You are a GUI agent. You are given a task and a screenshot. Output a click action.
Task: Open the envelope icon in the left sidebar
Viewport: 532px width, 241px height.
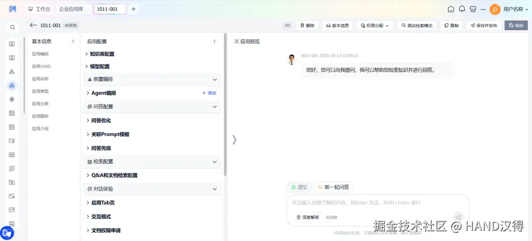pyautogui.click(x=12, y=141)
